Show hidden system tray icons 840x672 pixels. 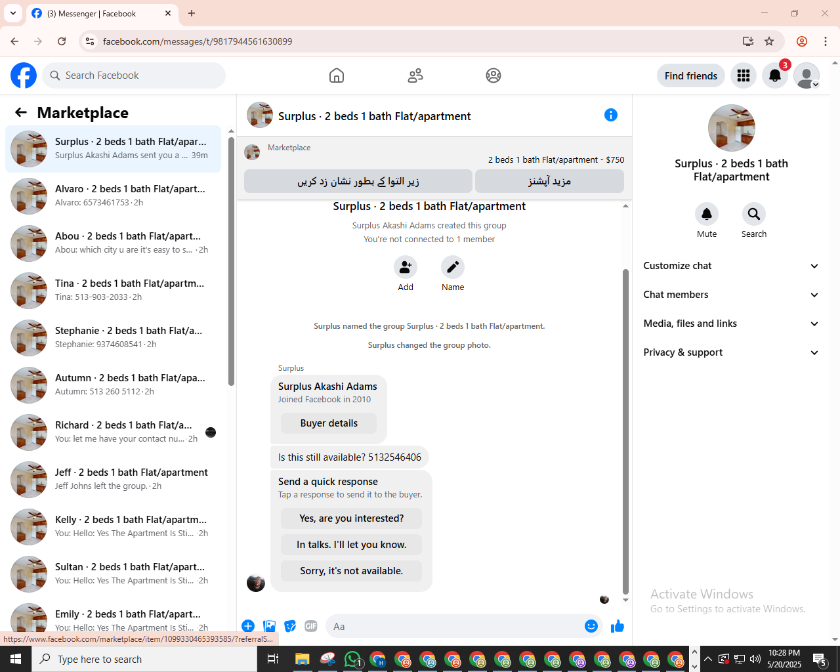click(x=708, y=659)
